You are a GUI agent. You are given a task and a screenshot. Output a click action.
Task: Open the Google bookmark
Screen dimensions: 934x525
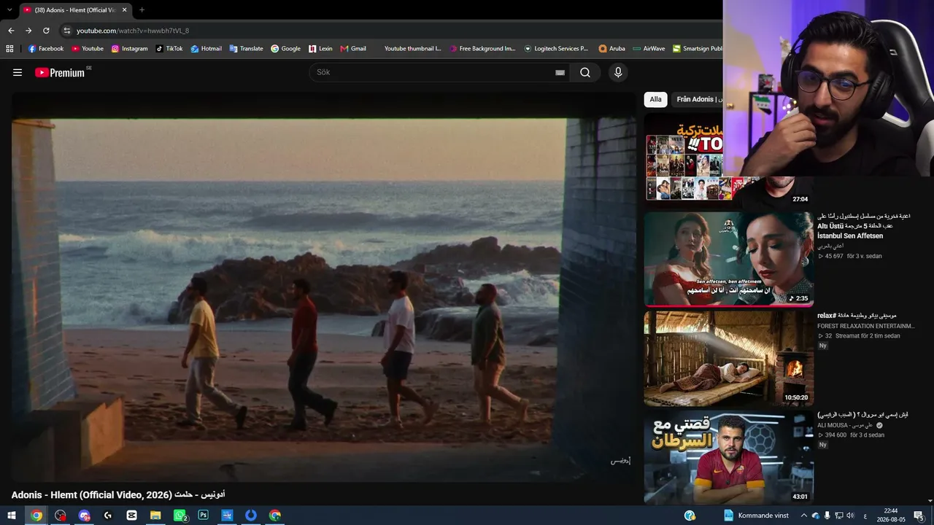(x=285, y=49)
